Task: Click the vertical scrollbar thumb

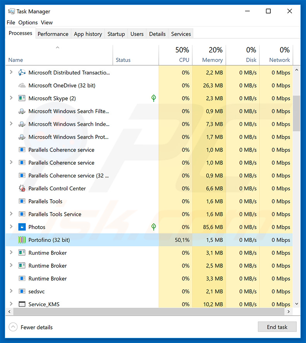Action: tap(297, 113)
